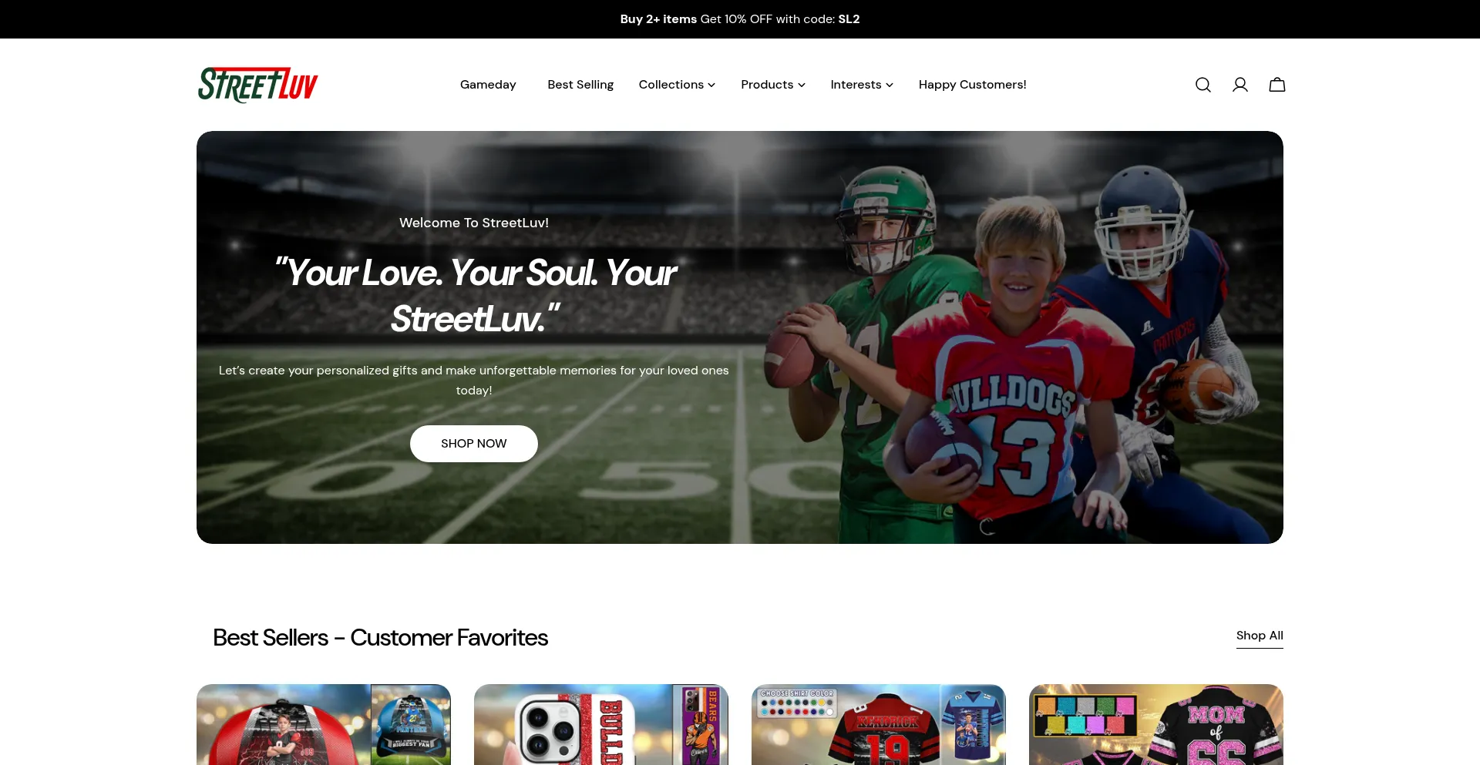Go to the Gameday menu item

(488, 85)
